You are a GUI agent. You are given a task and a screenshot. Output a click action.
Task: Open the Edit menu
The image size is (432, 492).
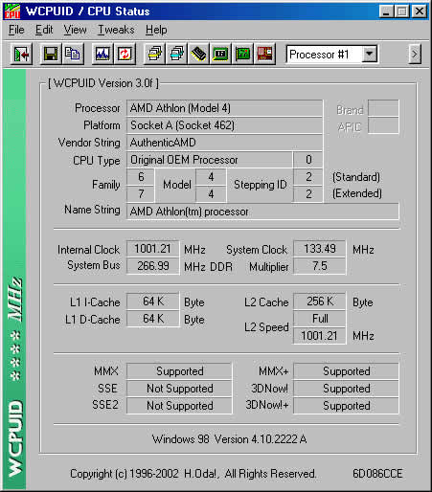(44, 30)
